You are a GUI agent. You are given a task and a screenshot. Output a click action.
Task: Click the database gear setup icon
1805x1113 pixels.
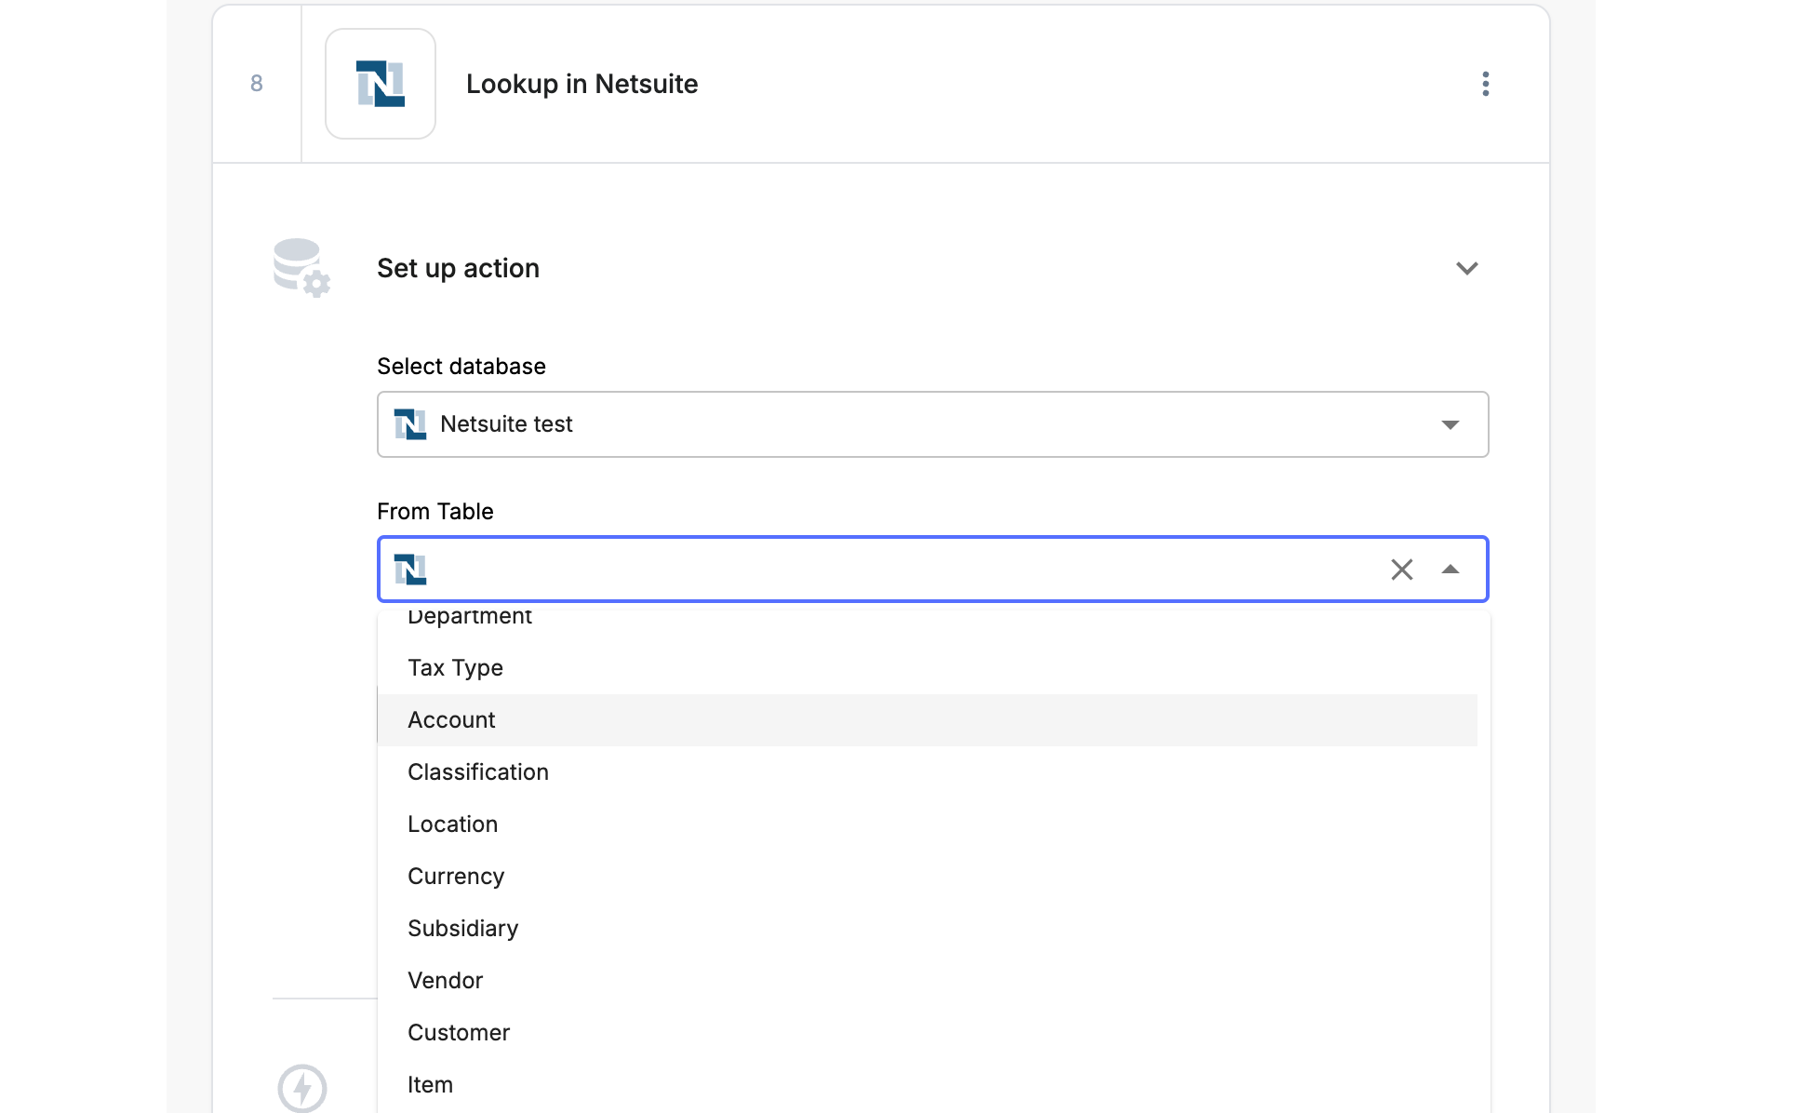(301, 268)
